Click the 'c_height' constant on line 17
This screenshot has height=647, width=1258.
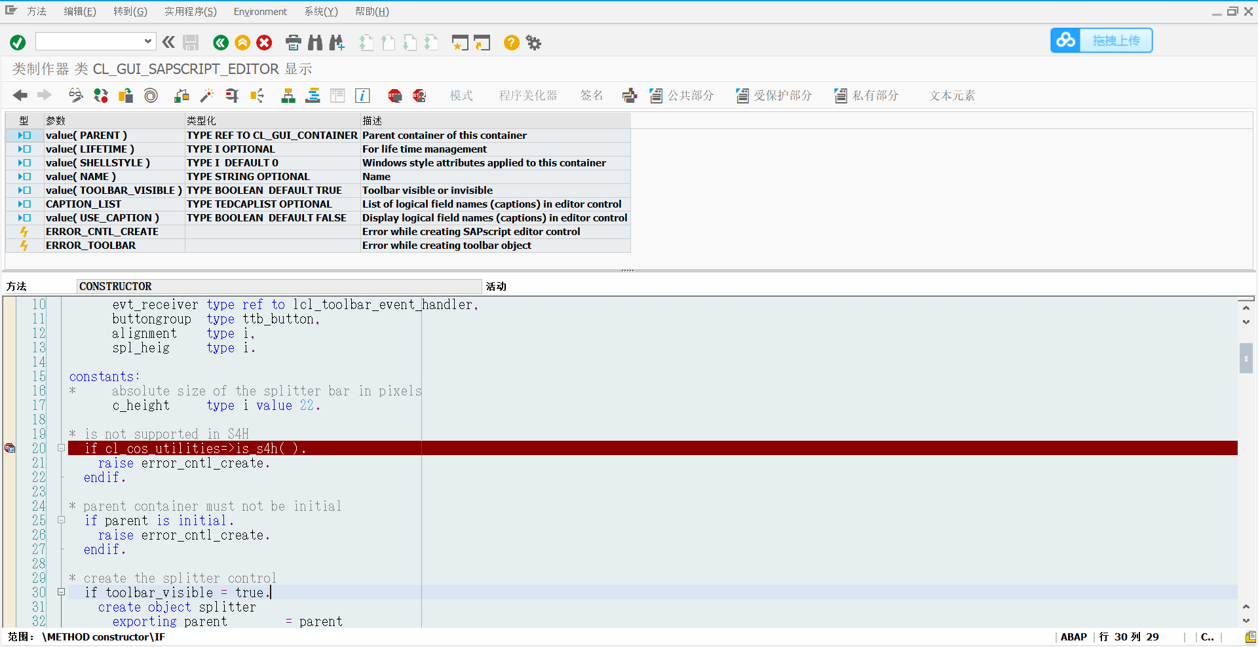[141, 405]
